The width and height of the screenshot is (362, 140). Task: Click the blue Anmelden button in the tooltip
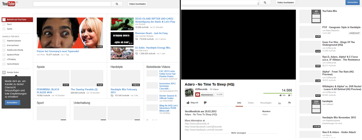13,102
